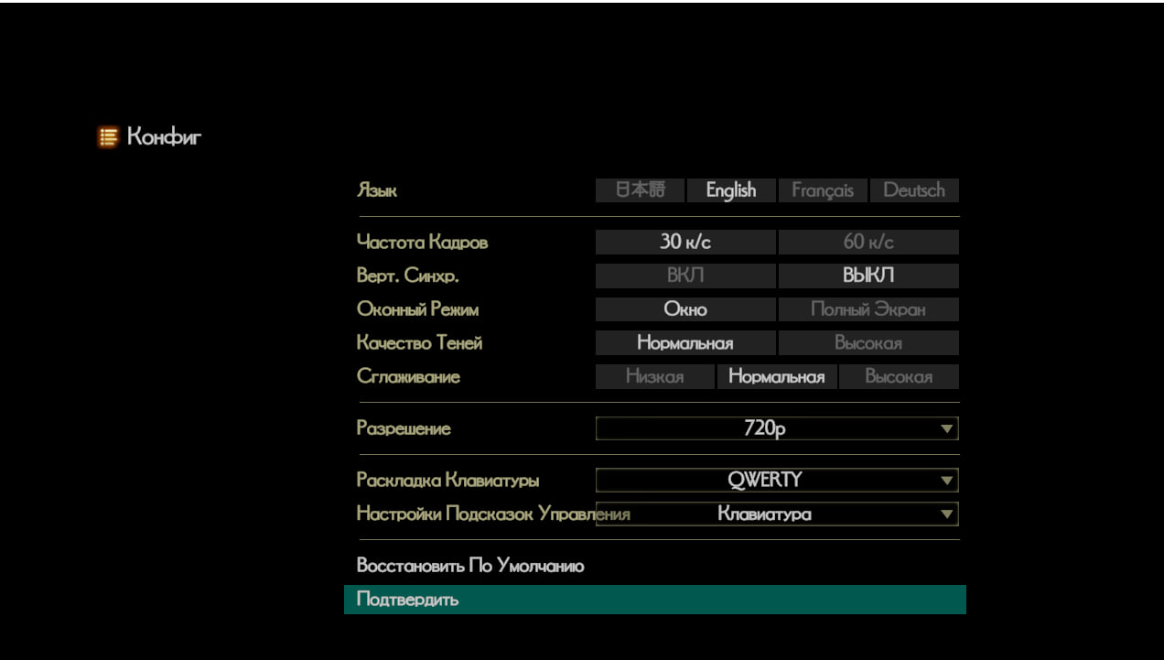Set shadow quality to Высокая
The width and height of the screenshot is (1164, 660).
[x=868, y=343]
